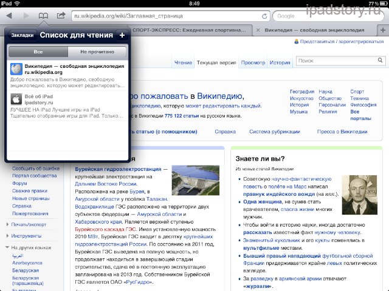
Task: Open the Бурейского каскада ГЭС red link
Action: click(x=105, y=229)
